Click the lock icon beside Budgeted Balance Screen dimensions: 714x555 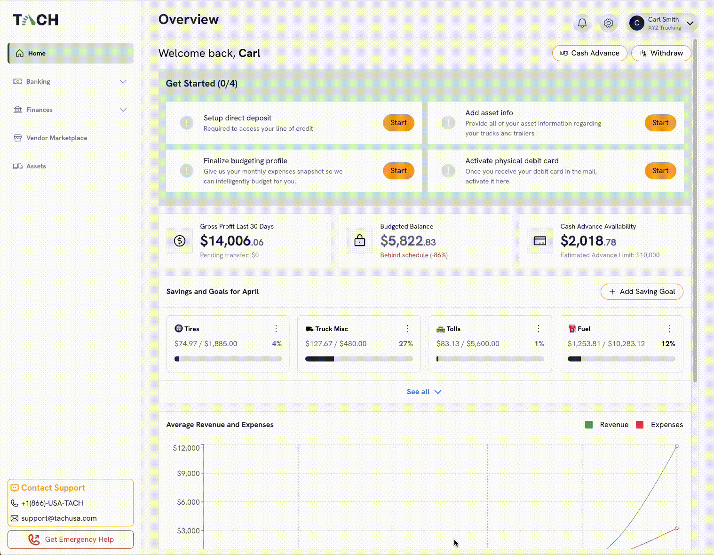coord(360,241)
